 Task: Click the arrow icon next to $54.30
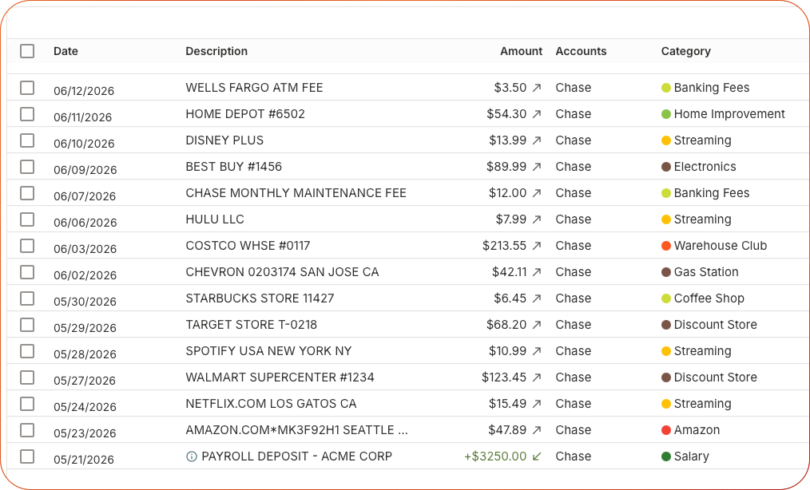coord(537,114)
